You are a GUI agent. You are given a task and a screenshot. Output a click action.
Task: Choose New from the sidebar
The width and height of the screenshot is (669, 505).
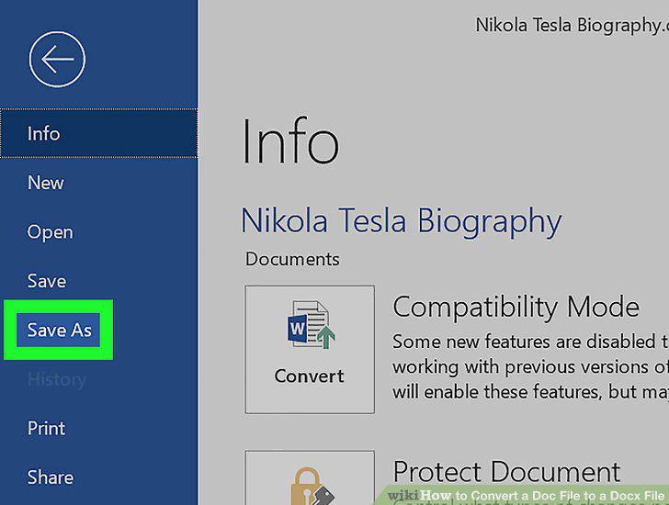(x=46, y=183)
